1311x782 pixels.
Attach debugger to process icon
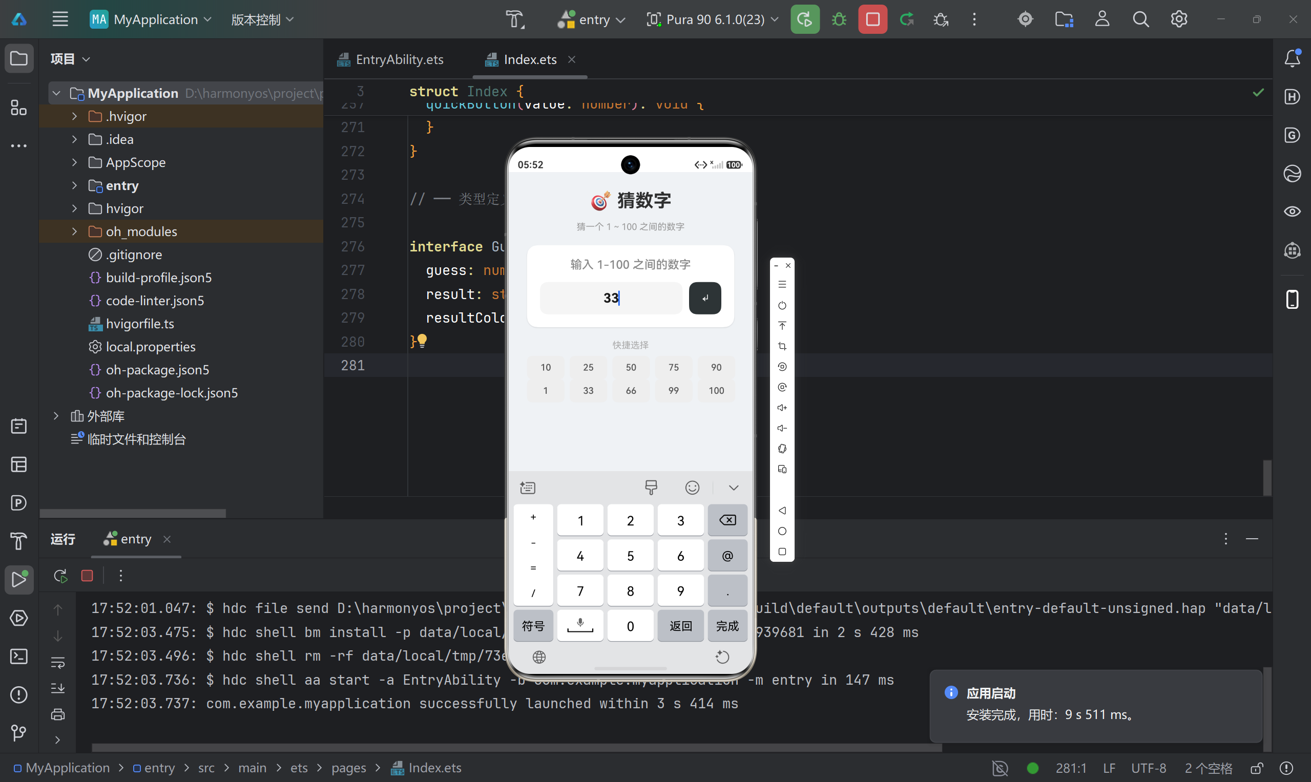pos(941,19)
